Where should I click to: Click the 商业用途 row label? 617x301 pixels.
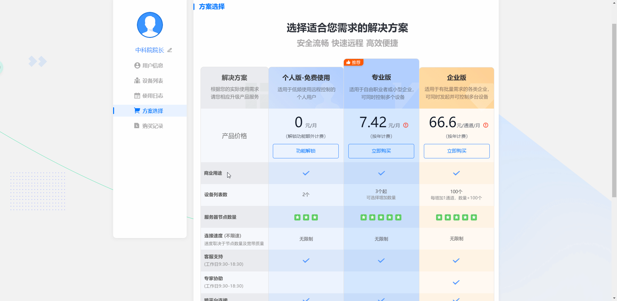[x=213, y=173]
